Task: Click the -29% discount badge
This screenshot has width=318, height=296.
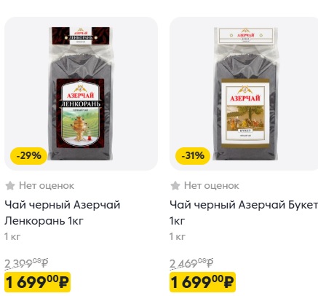Action: pos(28,155)
